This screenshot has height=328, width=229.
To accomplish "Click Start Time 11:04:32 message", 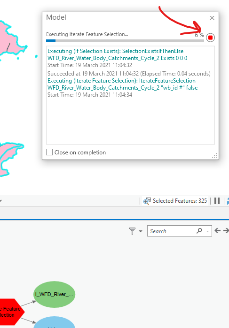I will (x=90, y=65).
